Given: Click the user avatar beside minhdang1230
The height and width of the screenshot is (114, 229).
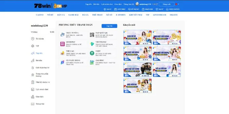Looking at the screenshot, I should pyautogui.click(x=137, y=4).
